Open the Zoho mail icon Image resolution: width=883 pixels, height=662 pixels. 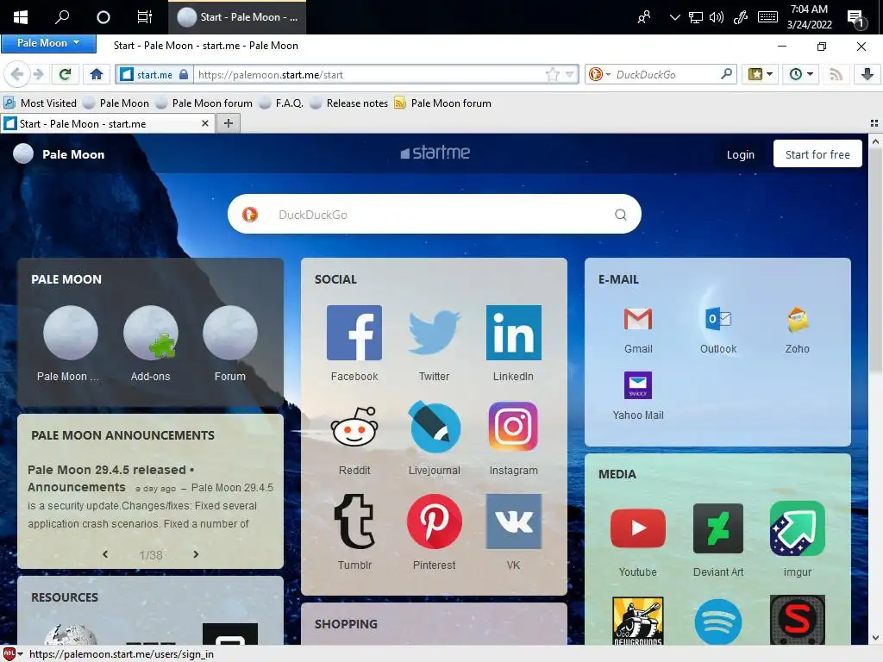pyautogui.click(x=798, y=319)
